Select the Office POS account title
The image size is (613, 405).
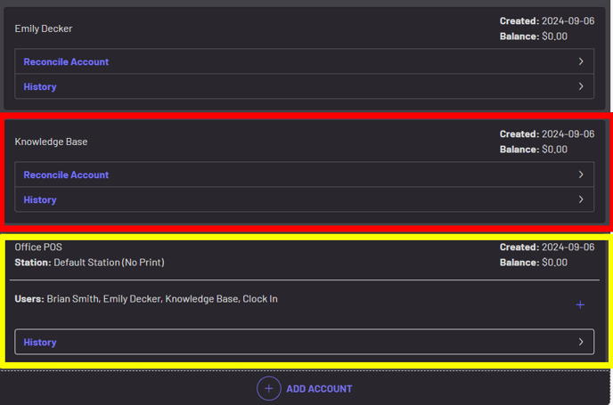pos(38,247)
